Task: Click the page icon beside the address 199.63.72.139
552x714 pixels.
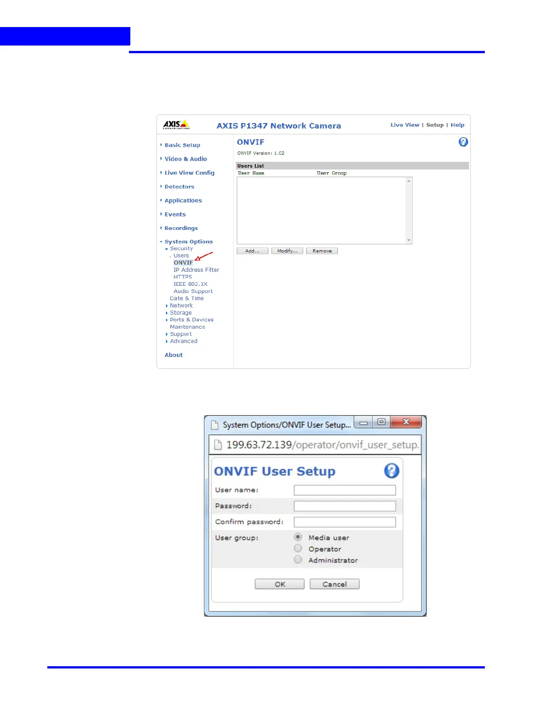Action: pos(218,445)
